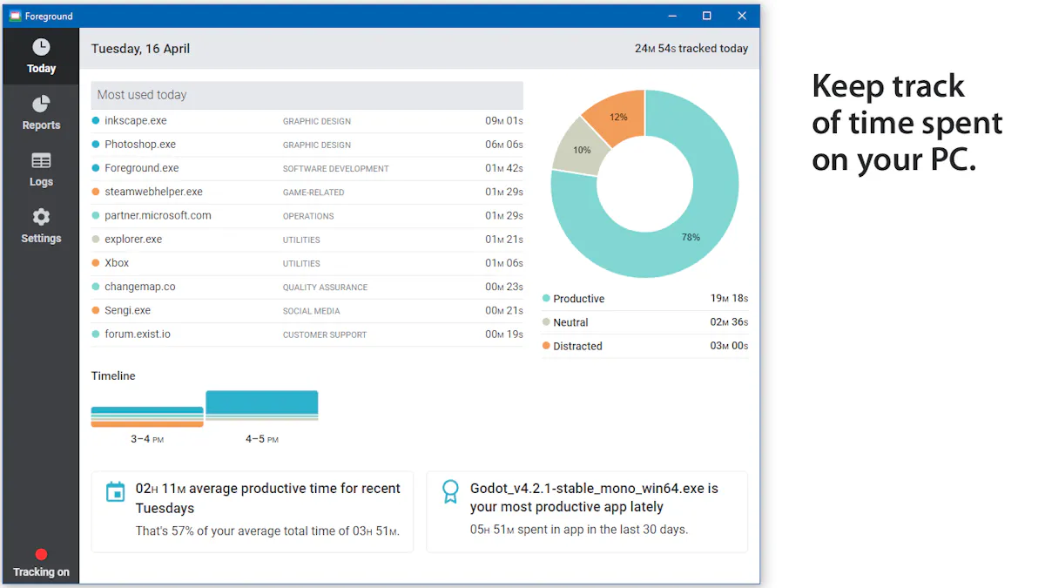Select the 3–4 PM timeline bar
Viewport: 1045px width, 588px height.
point(147,417)
